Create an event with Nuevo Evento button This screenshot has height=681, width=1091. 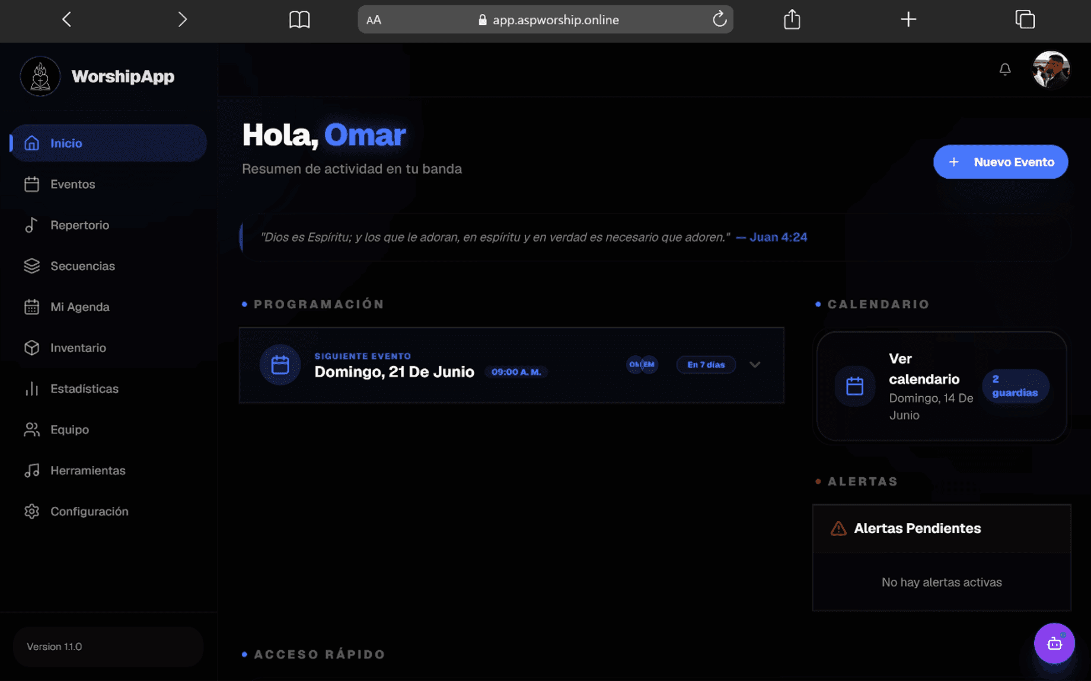[x=1000, y=162]
